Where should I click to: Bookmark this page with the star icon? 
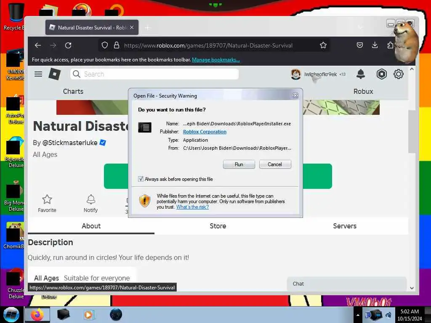pyautogui.click(x=323, y=45)
